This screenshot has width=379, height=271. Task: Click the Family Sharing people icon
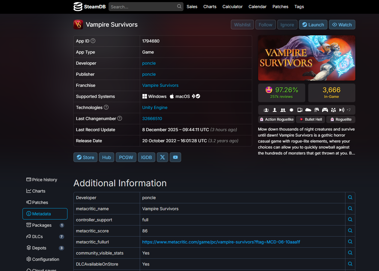click(333, 110)
